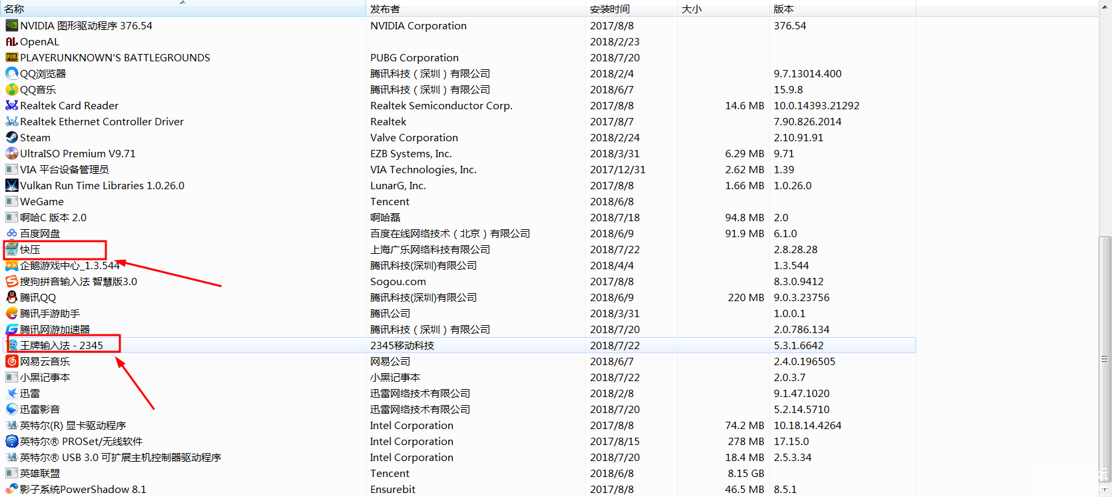The image size is (1112, 497).
Task: Click publisher EZB Systems, Inc.
Action: 411,153
